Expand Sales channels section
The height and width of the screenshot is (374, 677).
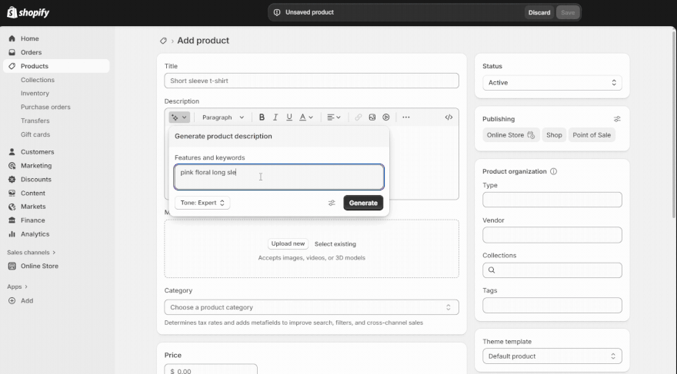[31, 252]
